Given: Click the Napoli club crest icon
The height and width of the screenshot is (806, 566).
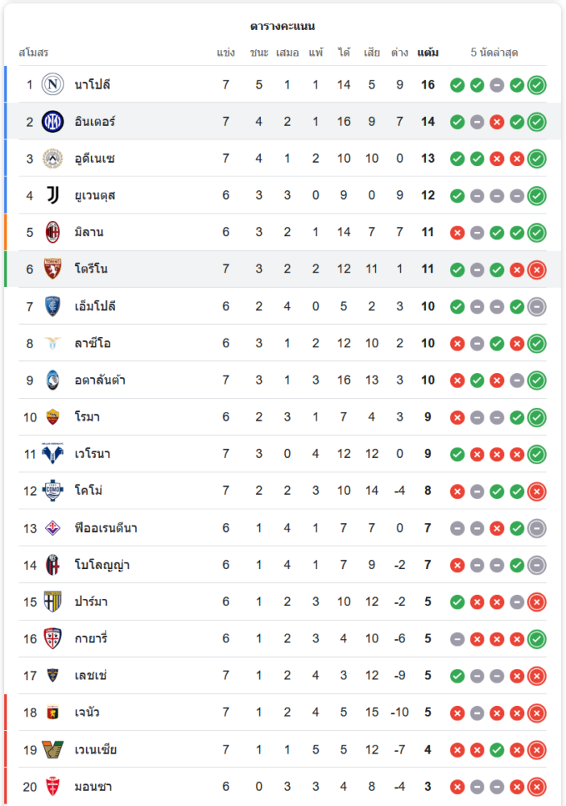Looking at the screenshot, I should (52, 85).
